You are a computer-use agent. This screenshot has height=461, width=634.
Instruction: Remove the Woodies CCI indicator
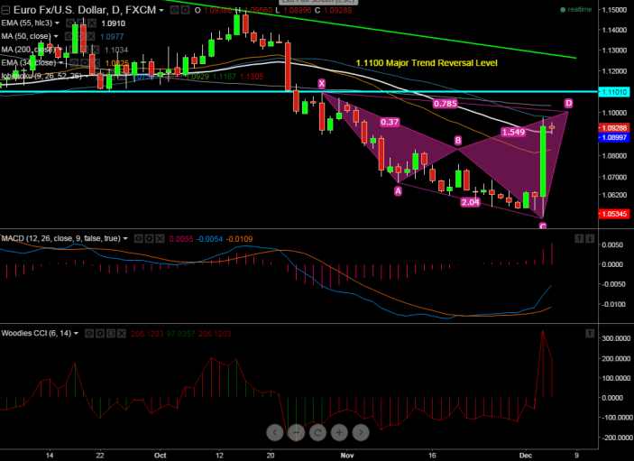click(122, 333)
